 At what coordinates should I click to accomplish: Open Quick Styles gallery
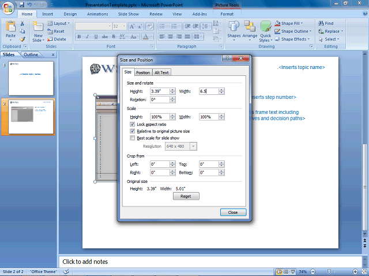coord(266,32)
